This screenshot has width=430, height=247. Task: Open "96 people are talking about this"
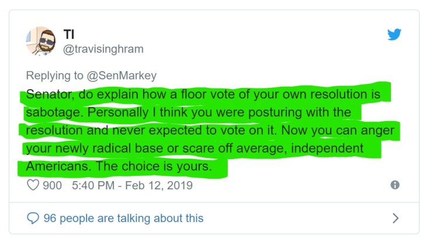coord(123,218)
